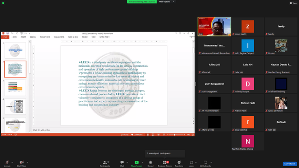Click the Redo icon in quick access toolbar
The height and width of the screenshot is (168, 299).
17,33
